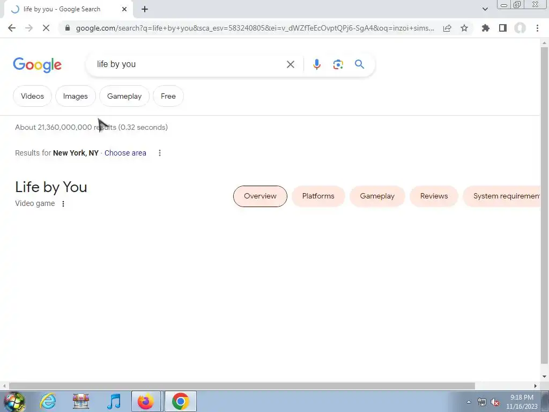Screen dimensions: 549x412
Task: Click the scroll down arrow
Action: (x=544, y=377)
